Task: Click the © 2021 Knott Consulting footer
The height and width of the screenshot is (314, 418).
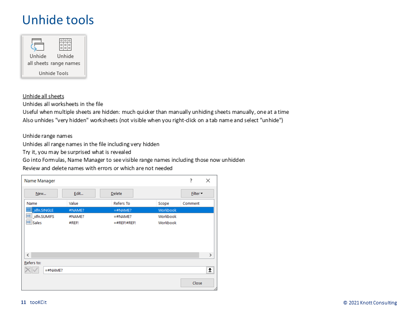Action: tap(370, 303)
